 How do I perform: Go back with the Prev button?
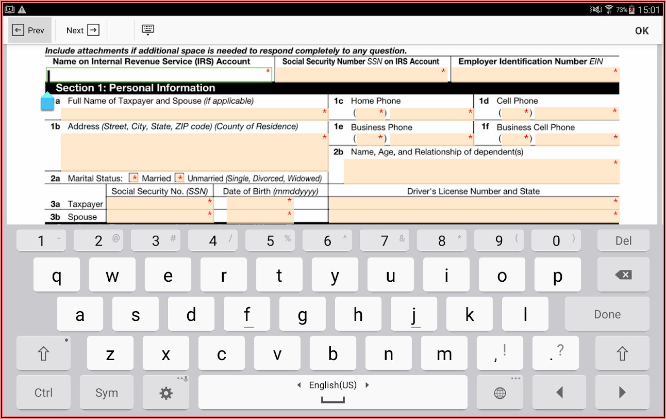[30, 30]
